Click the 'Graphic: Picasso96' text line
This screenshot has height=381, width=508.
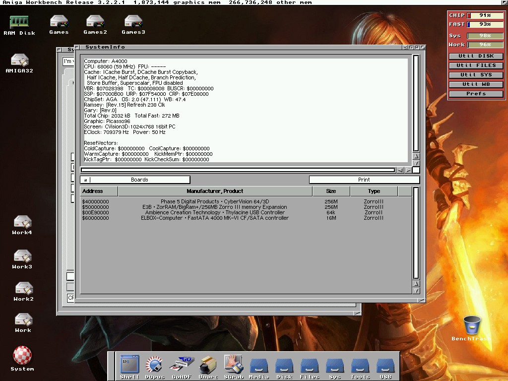(107, 121)
